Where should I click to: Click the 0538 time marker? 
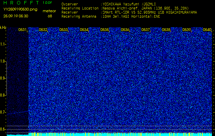(x=166, y=30)
